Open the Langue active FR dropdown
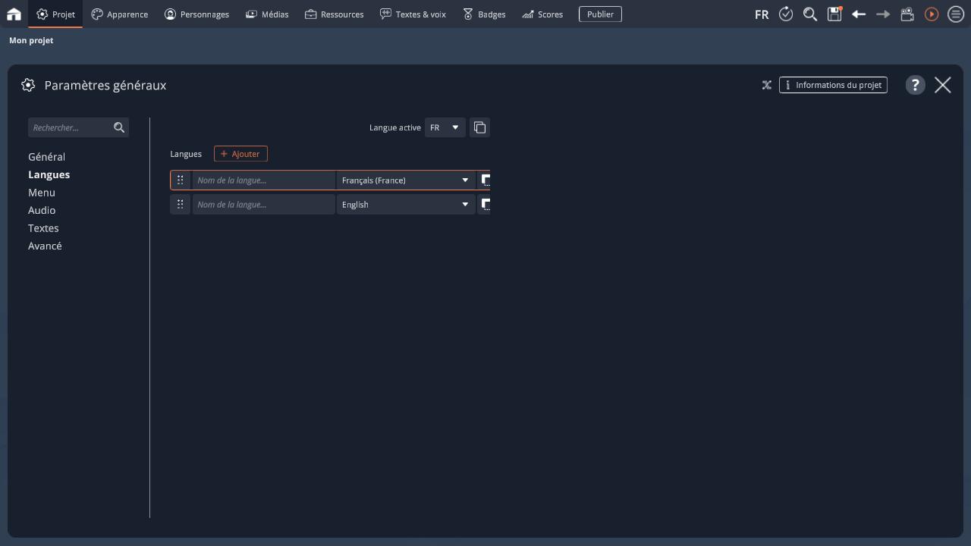Image resolution: width=971 pixels, height=546 pixels. [x=445, y=127]
